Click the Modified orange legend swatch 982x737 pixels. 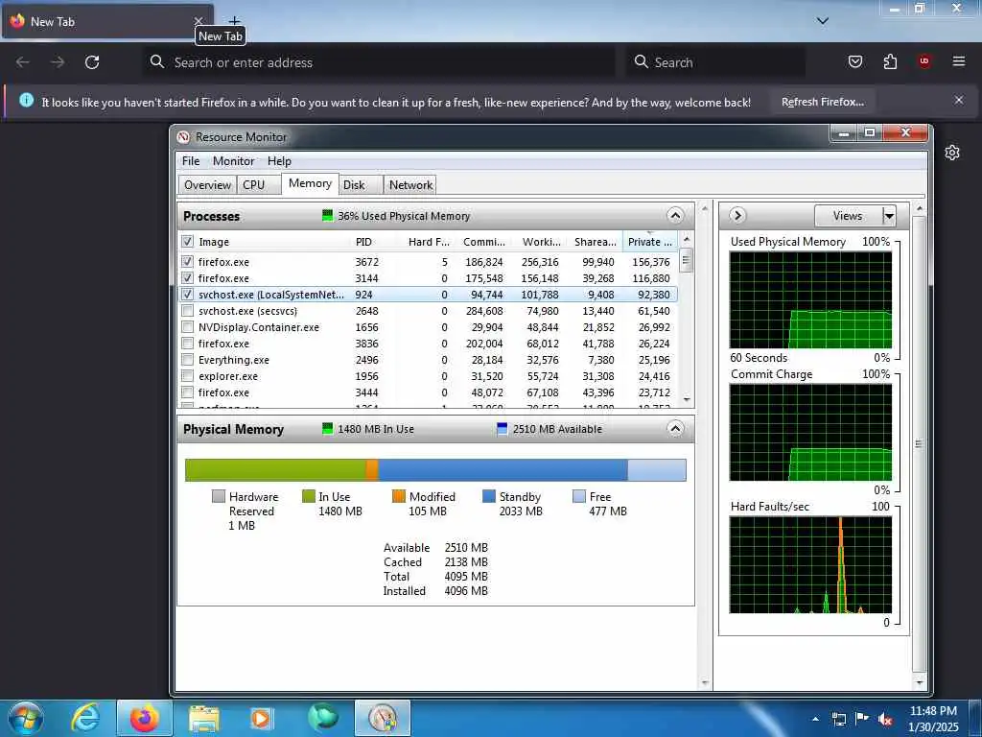click(398, 496)
